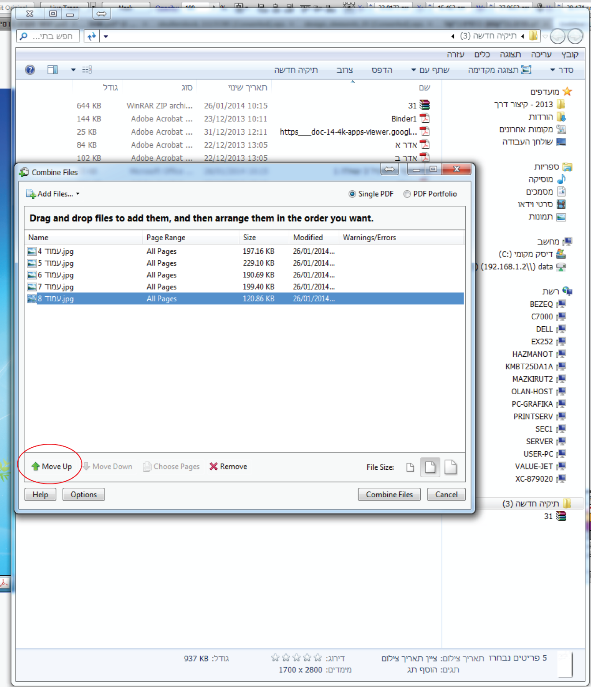
Task: Open מועדפים favorites star in navigation pane
Action: (567, 91)
